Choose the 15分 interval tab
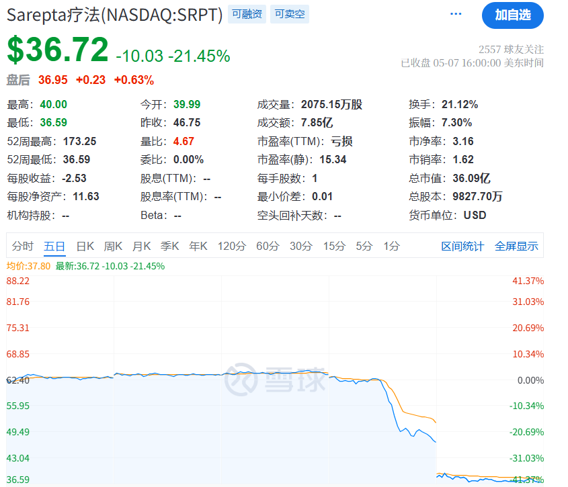The width and height of the screenshot is (568, 487). point(334,247)
